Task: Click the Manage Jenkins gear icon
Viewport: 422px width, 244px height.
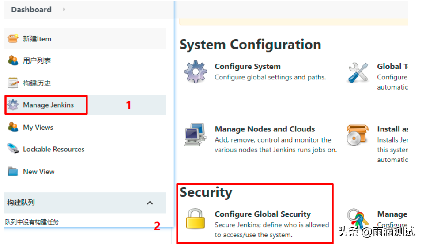Action: (x=13, y=105)
